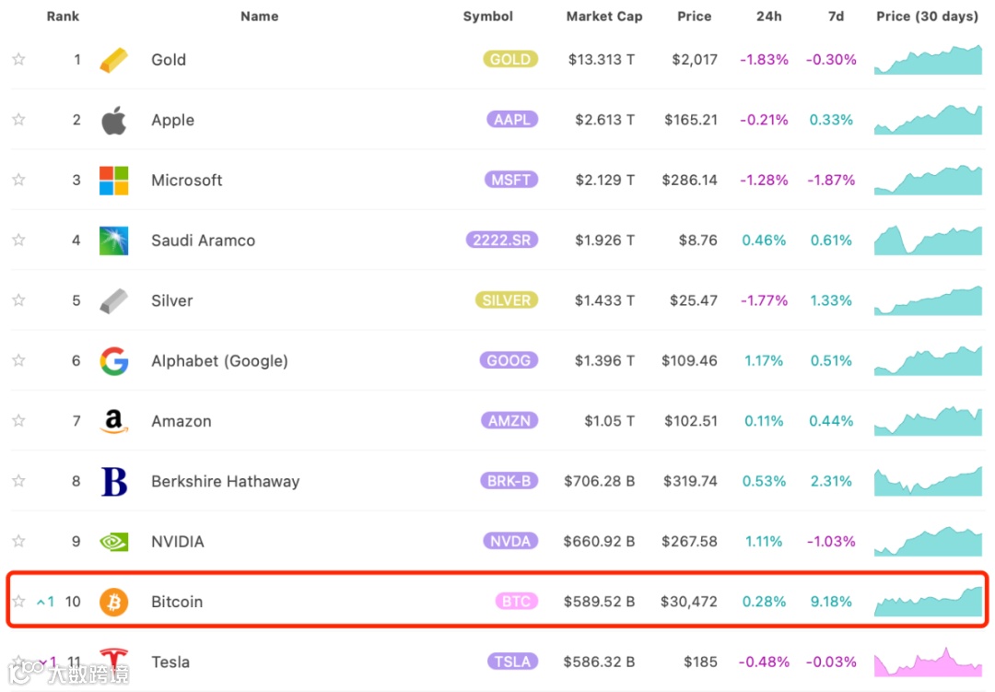Sort by the Market Cap column
The image size is (995, 692).
click(x=603, y=17)
